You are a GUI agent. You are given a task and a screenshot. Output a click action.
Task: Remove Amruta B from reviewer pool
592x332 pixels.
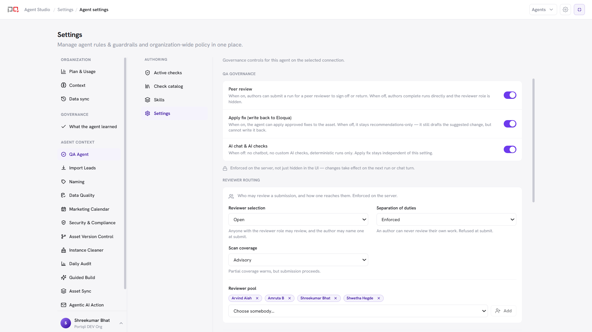290,298
